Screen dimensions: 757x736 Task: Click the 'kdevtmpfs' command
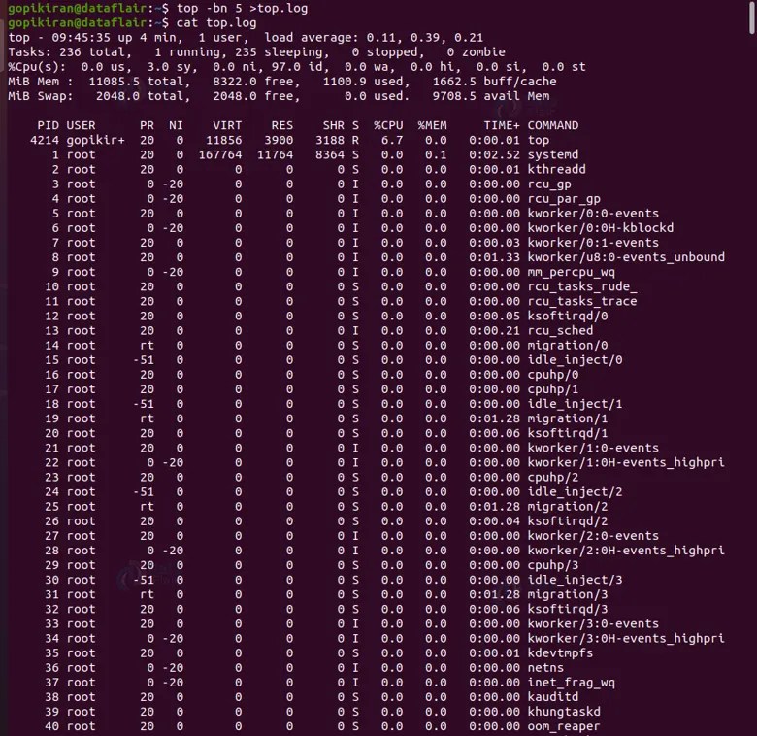pyautogui.click(x=560, y=652)
